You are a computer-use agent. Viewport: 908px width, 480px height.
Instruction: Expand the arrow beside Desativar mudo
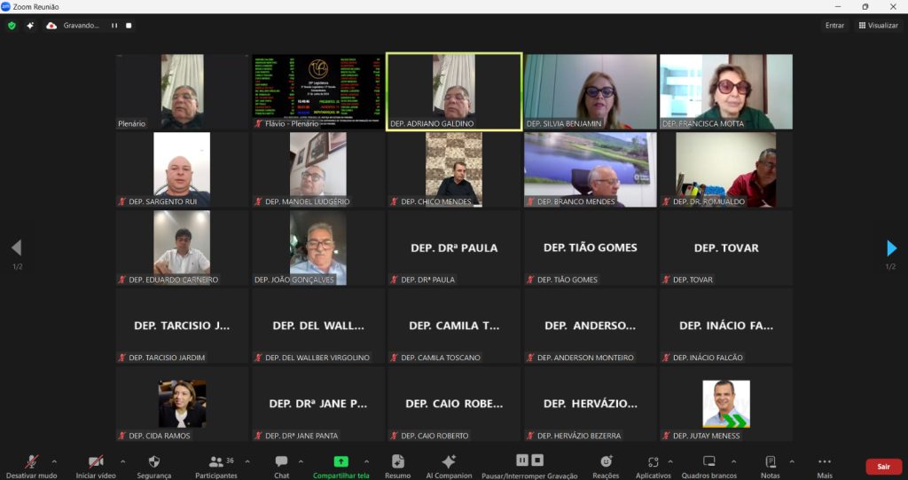[54, 461]
